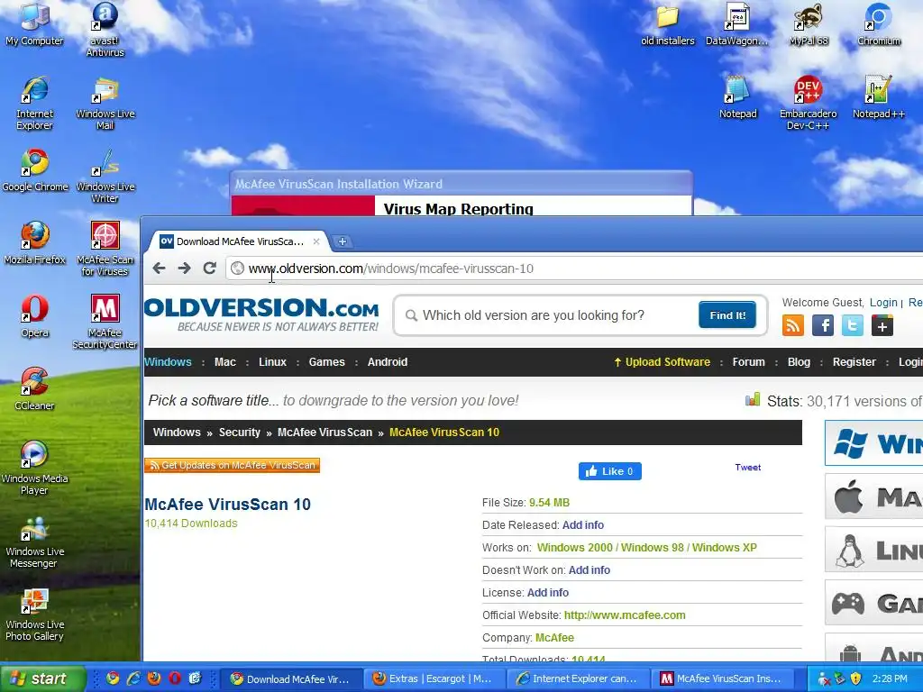Screen dimensions: 923x692
Task: Open the Forum nav link
Action: coord(749,362)
